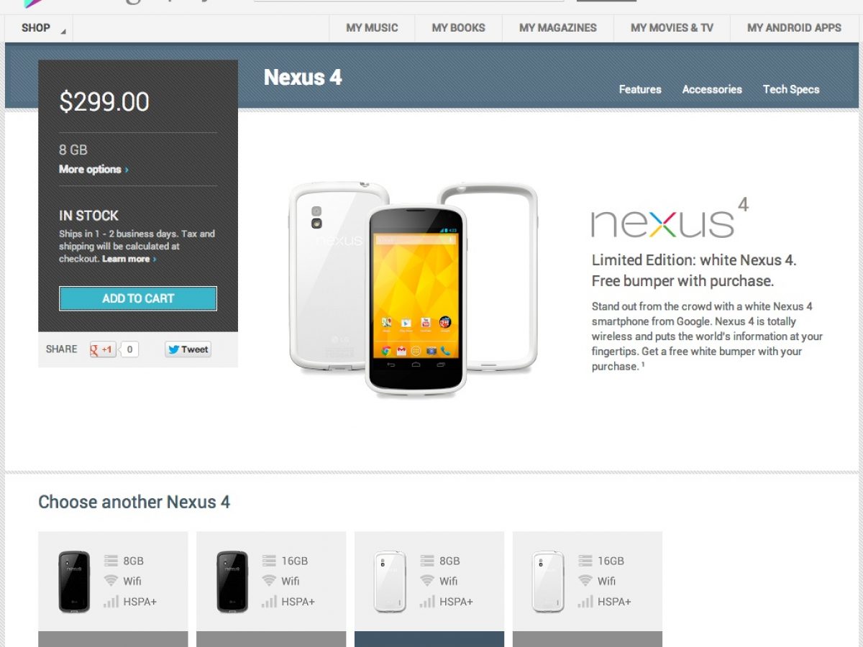This screenshot has width=863, height=647.
Task: Click the nexus 4 colorful logo
Action: [x=670, y=219]
